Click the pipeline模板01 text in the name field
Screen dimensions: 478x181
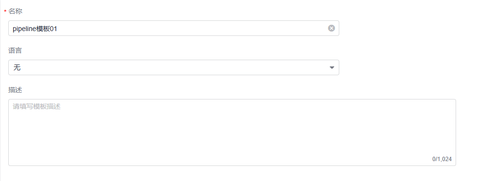point(35,29)
